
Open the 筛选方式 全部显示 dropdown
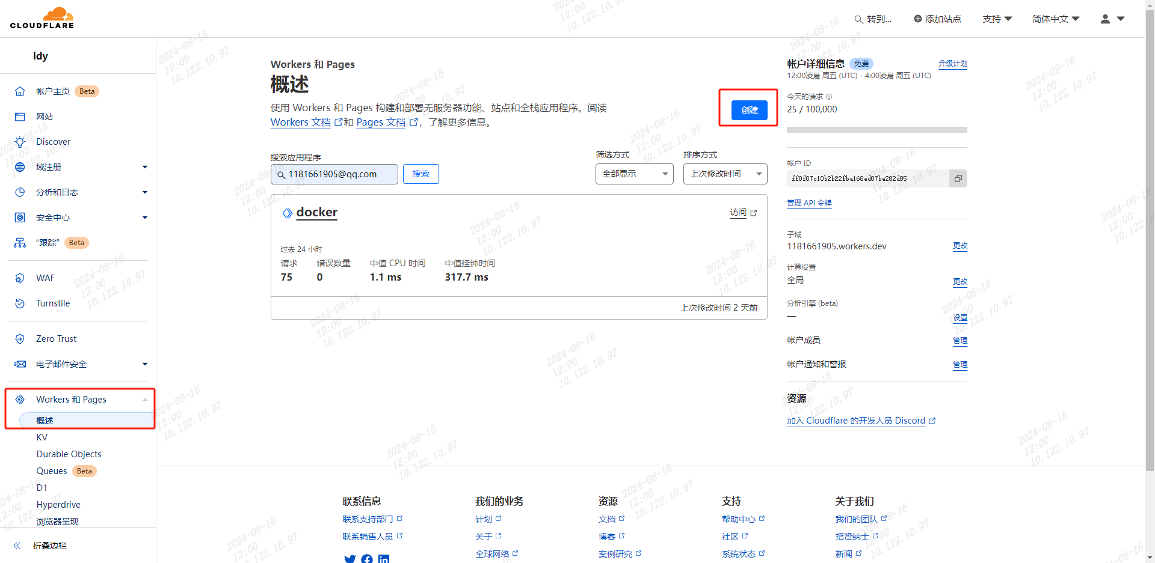coord(635,174)
